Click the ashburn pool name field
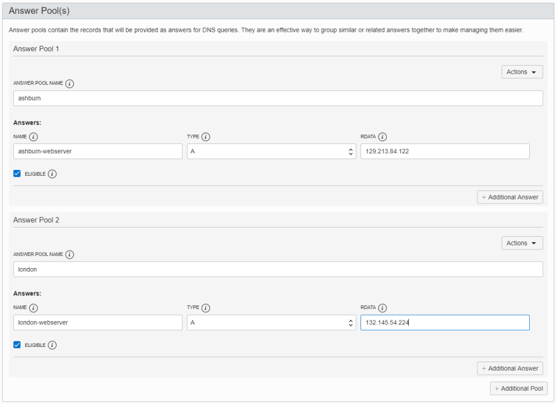 [x=278, y=98]
